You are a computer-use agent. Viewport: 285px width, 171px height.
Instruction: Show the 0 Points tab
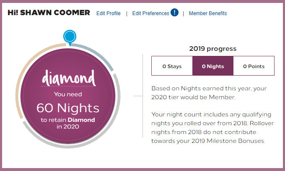pyautogui.click(x=254, y=66)
